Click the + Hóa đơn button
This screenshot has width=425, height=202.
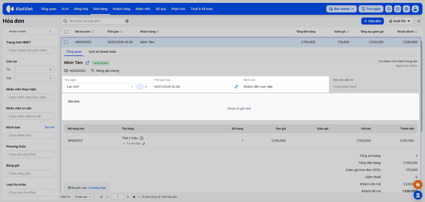[372, 21]
